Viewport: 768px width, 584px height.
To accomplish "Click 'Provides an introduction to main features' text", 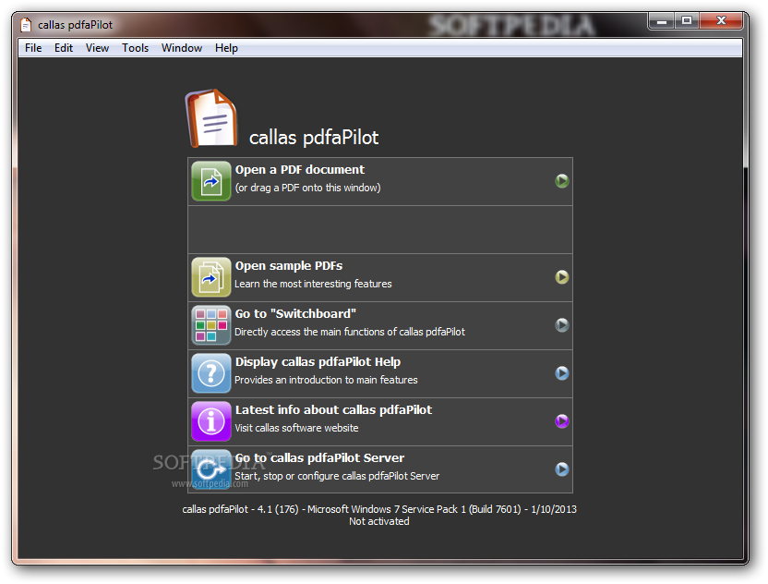I will 326,380.
